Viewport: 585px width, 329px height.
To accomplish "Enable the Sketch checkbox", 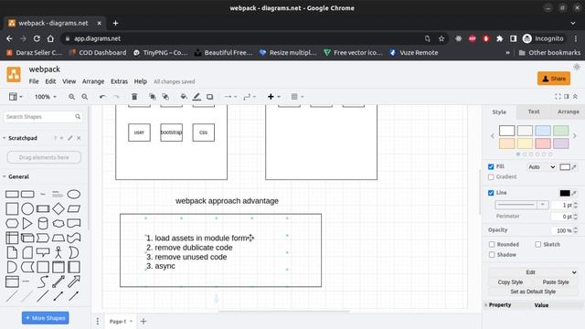I will [537, 244].
